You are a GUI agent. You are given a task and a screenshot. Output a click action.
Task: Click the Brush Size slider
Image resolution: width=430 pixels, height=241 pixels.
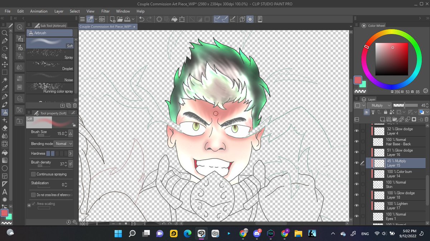click(44, 136)
